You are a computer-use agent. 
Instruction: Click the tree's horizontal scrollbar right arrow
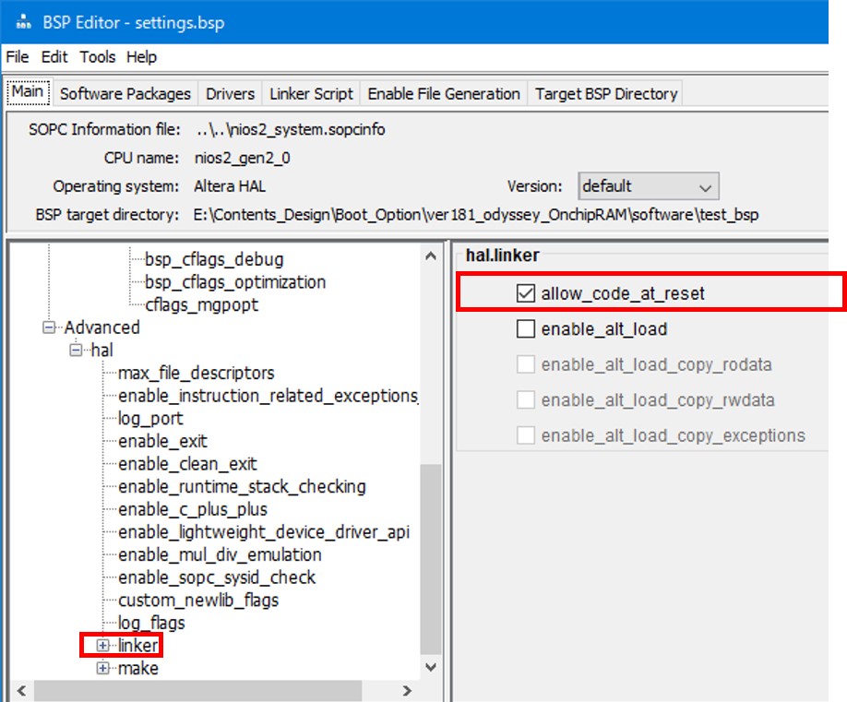[409, 691]
